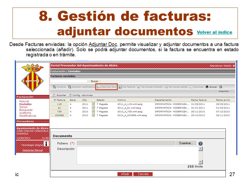
Task: Open Búsqueda in the sidebar
Action: [26, 110]
